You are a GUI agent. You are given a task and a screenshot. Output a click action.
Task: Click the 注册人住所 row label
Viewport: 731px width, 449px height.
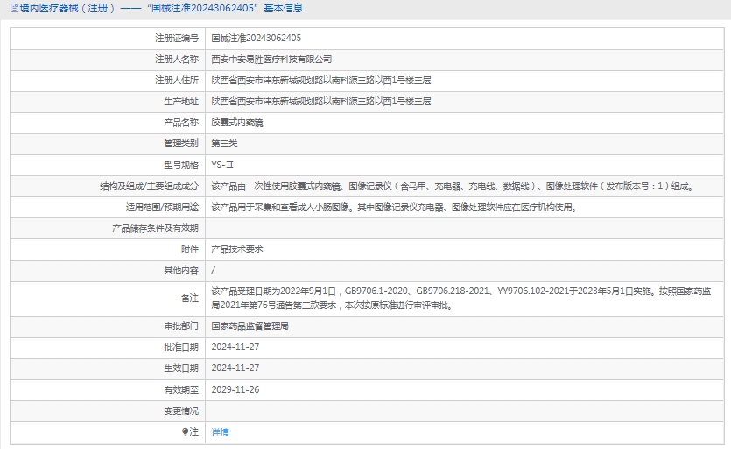pyautogui.click(x=177, y=80)
